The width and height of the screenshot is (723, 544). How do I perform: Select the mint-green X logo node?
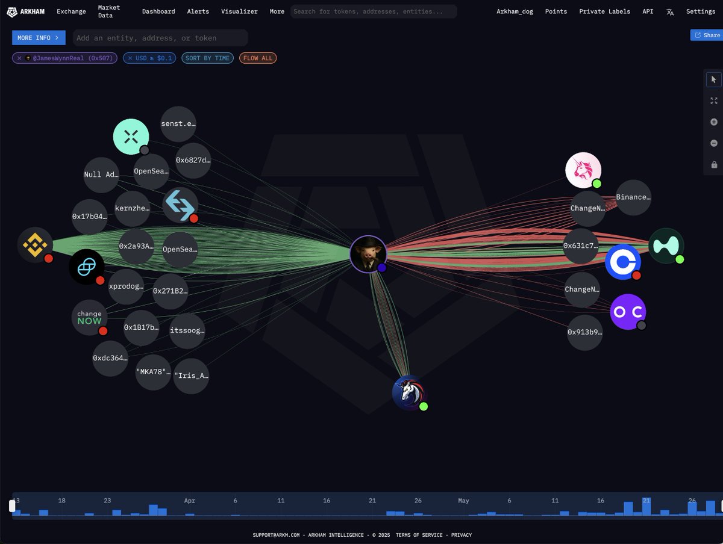[x=131, y=137]
